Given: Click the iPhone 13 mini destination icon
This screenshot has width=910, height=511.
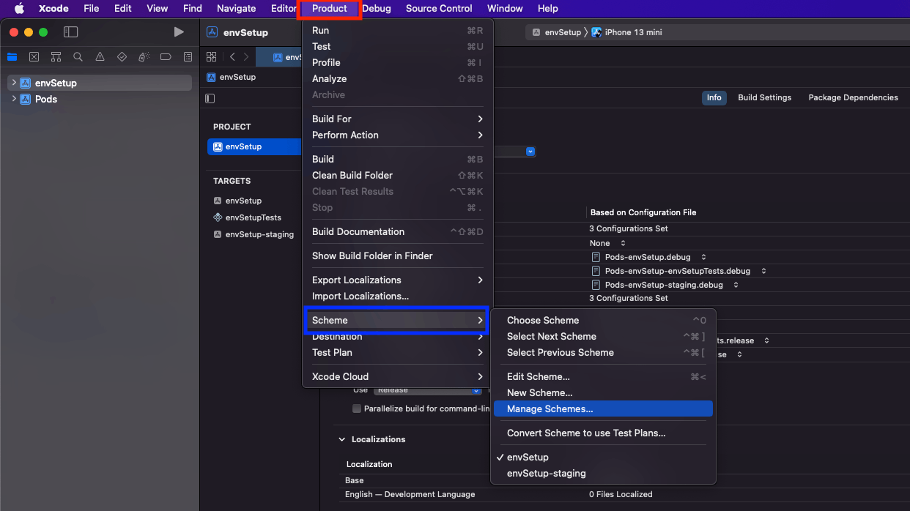Looking at the screenshot, I should pyautogui.click(x=596, y=32).
